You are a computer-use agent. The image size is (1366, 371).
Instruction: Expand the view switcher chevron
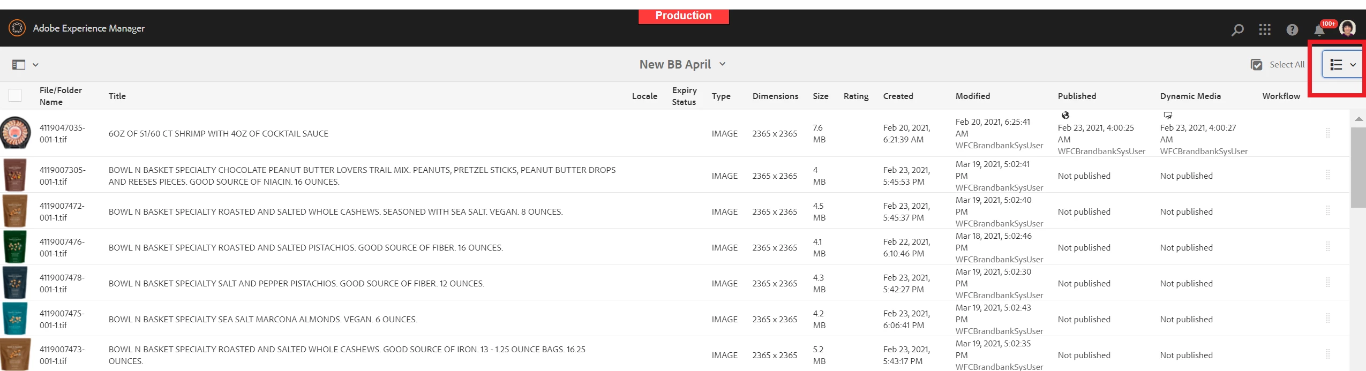(1353, 65)
